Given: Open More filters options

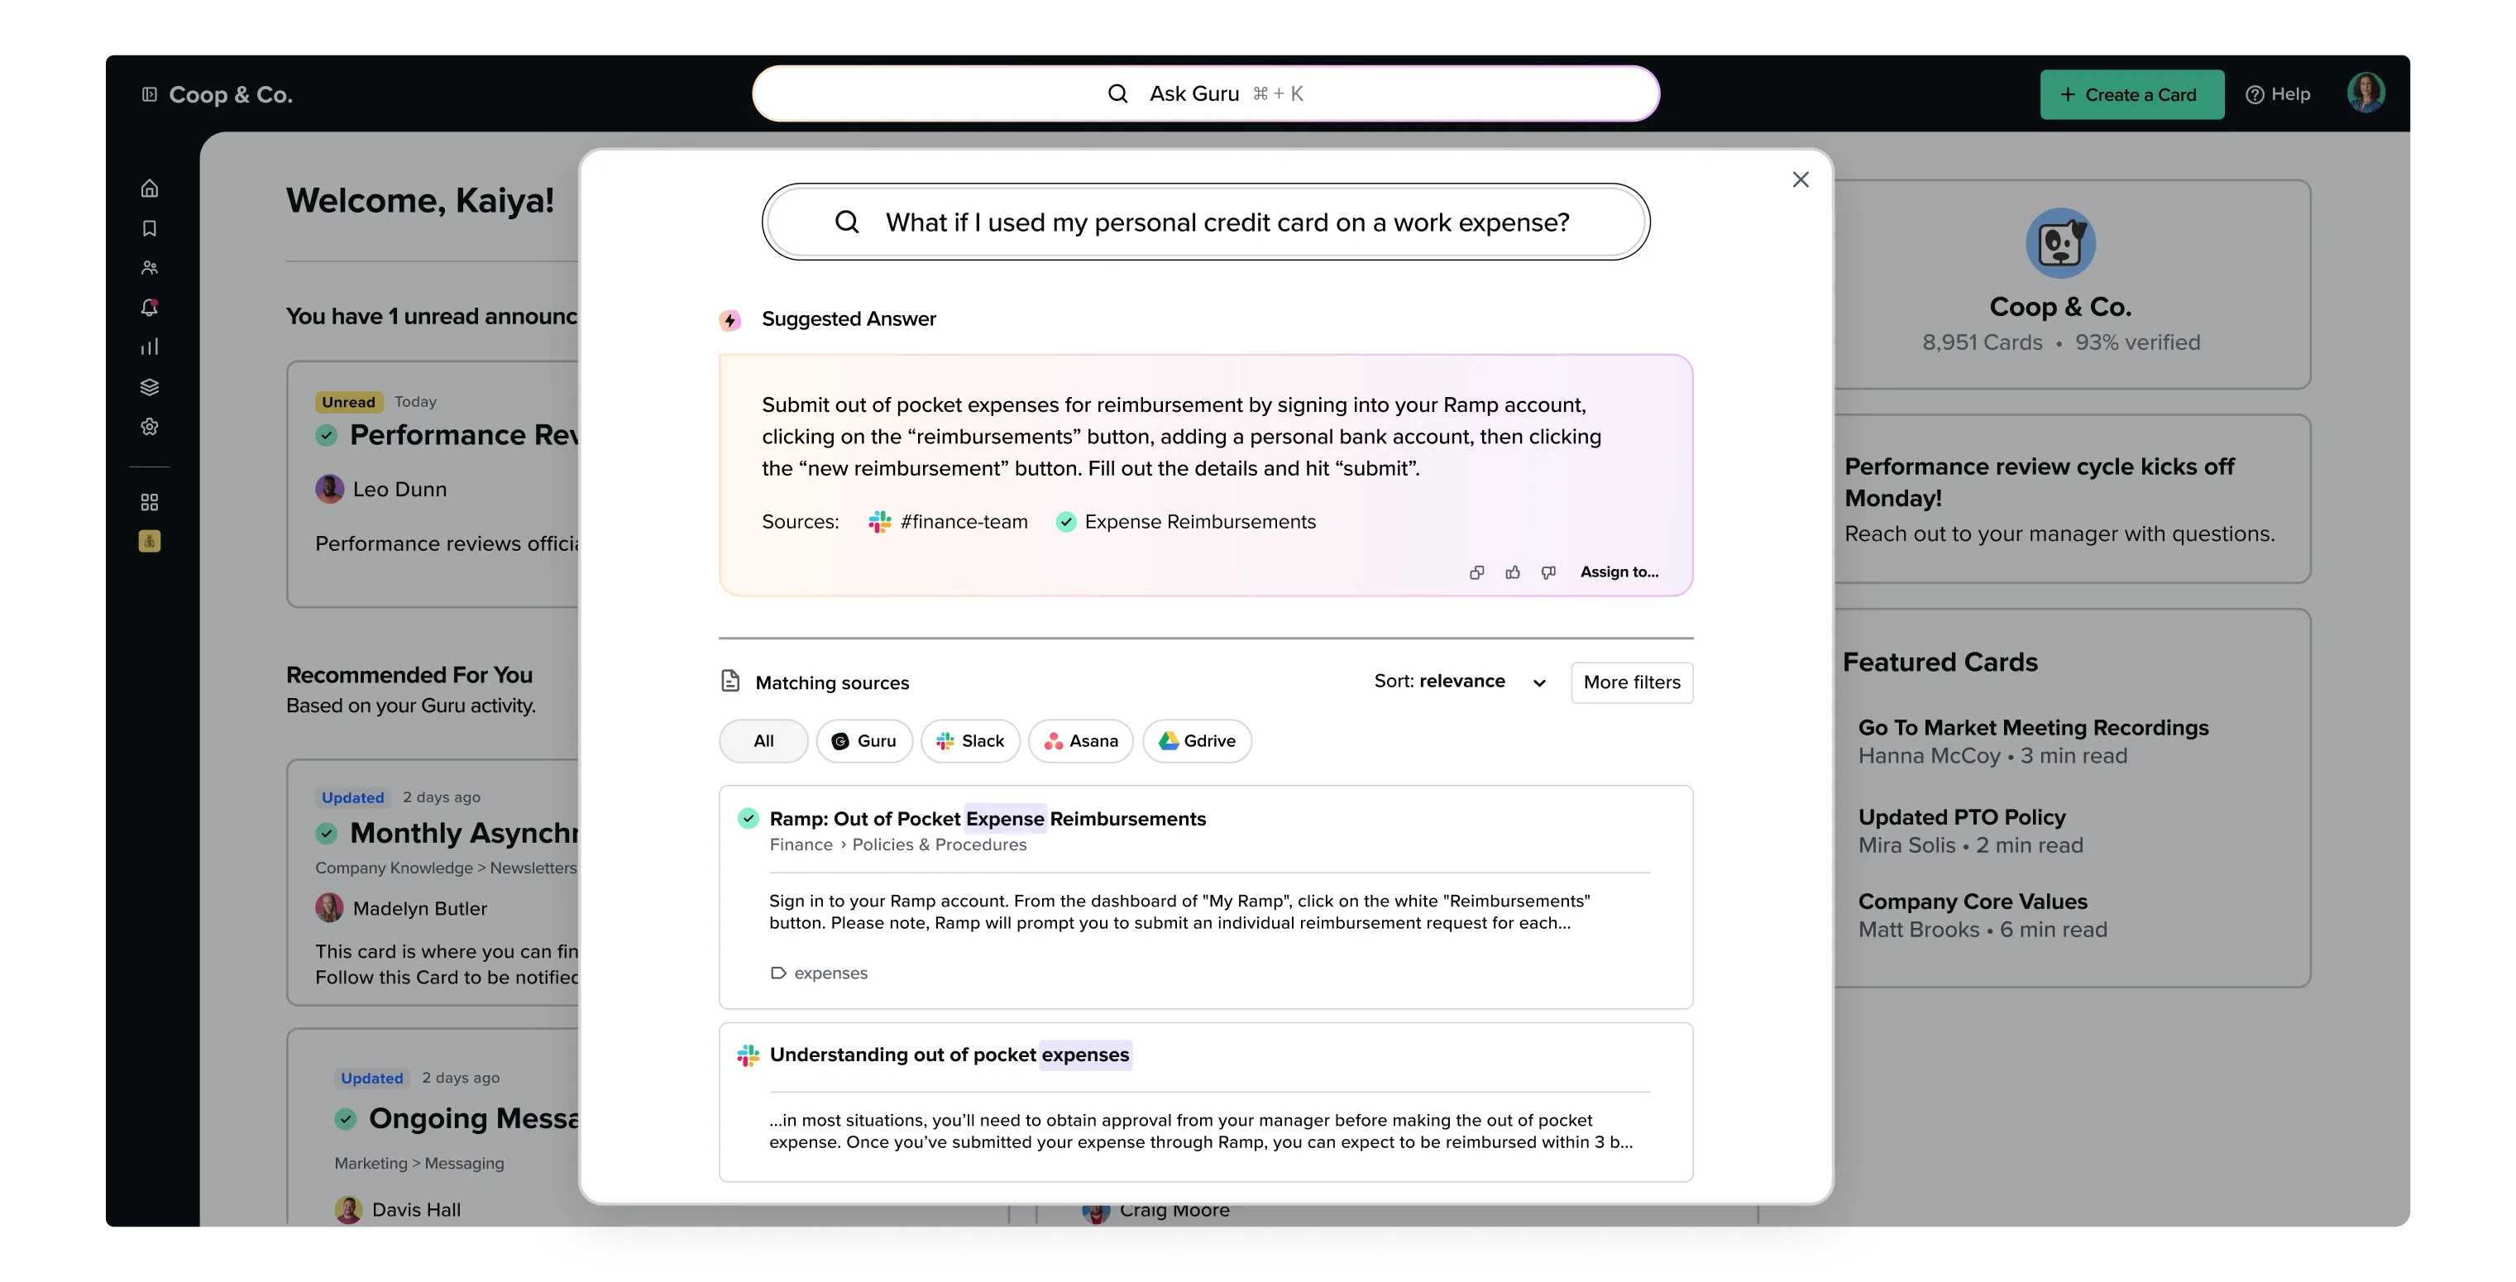Looking at the screenshot, I should pos(1631,682).
